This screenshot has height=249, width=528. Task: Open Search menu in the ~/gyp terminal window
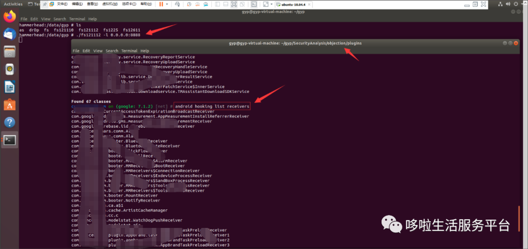tap(60, 19)
